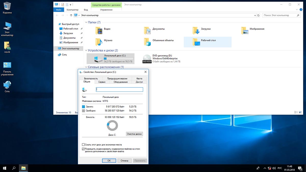Viewport: 306px width, 172px height.
Task: Click the Очистка диска button
Action: point(134,134)
